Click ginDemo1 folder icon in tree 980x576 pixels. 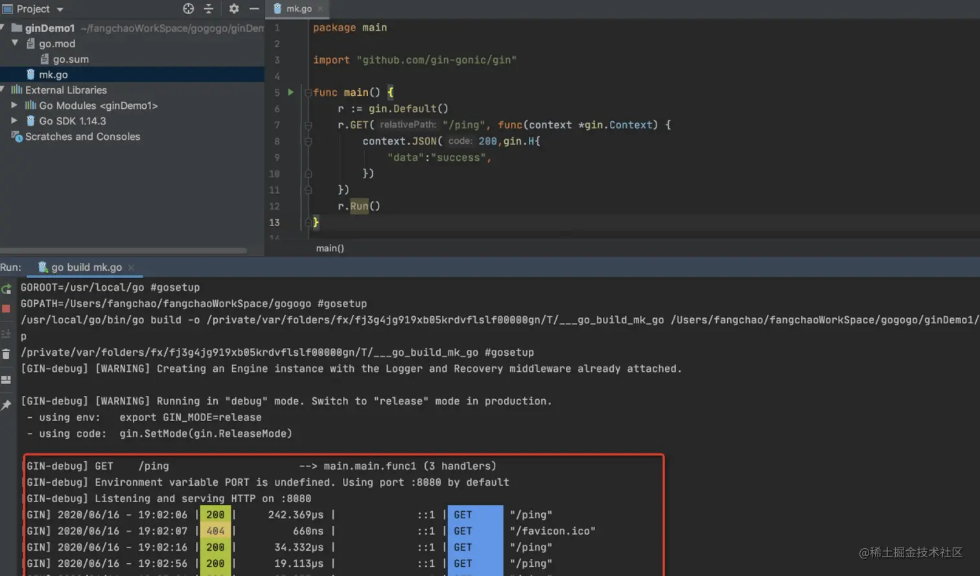tap(17, 28)
